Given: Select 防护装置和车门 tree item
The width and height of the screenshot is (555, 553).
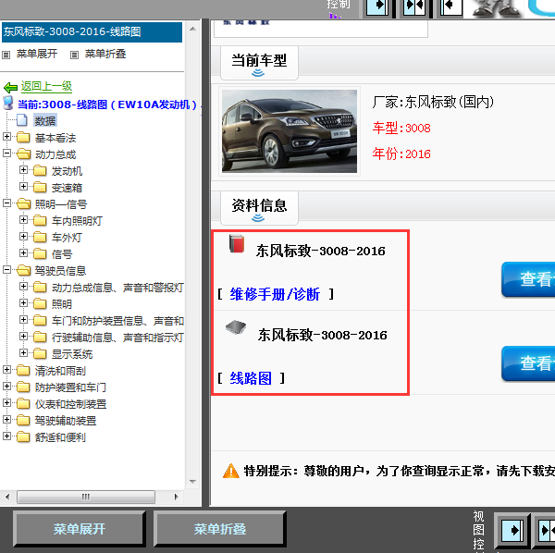Looking at the screenshot, I should pos(70,387).
